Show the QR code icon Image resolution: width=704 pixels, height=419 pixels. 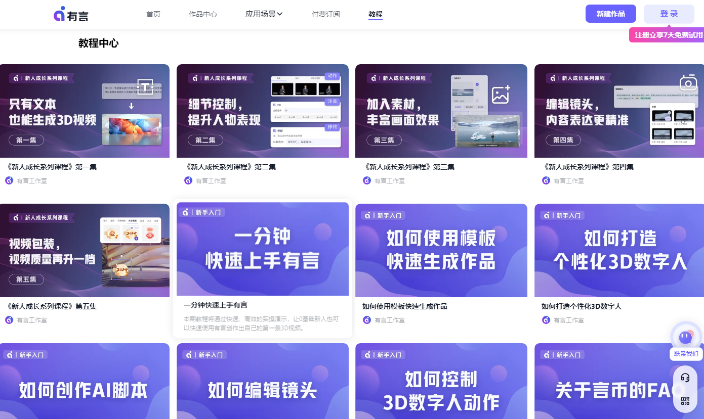[x=685, y=401]
